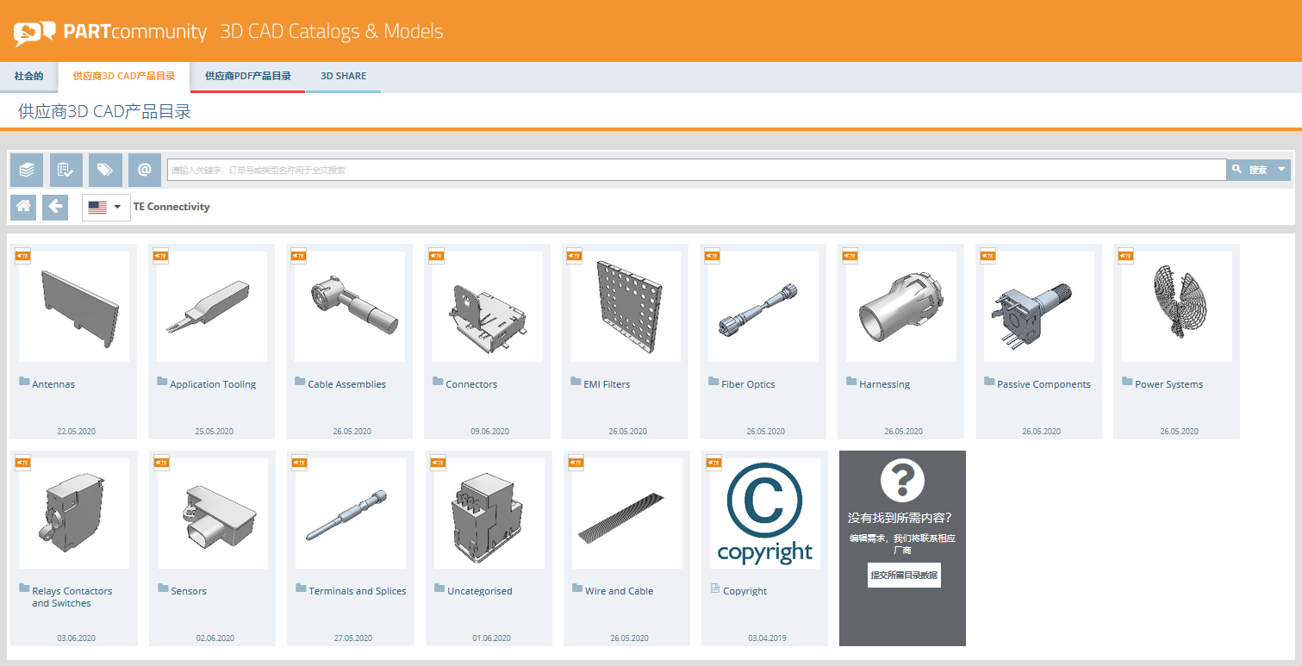The image size is (1302, 666).
Task: Click the 提交所需目录数据 button
Action: click(904, 575)
